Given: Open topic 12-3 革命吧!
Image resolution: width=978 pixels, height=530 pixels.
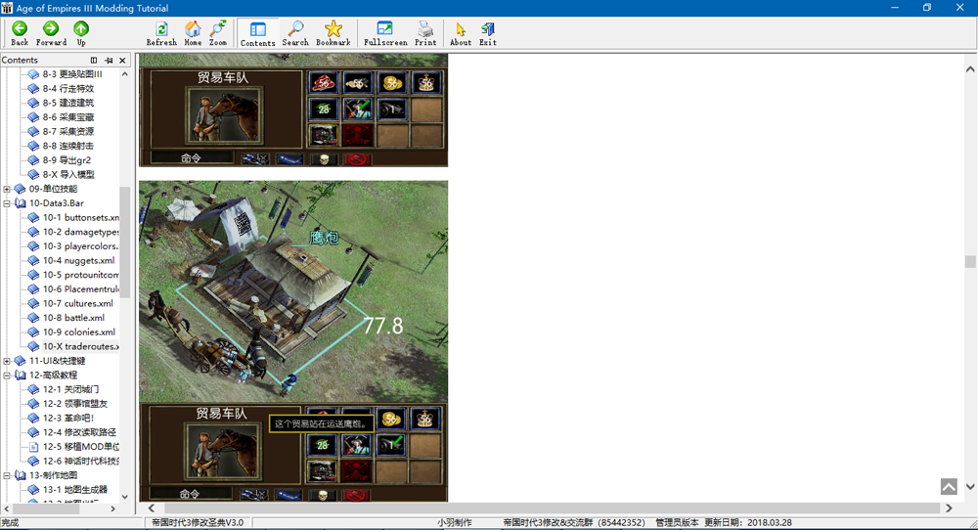Looking at the screenshot, I should (x=68, y=418).
